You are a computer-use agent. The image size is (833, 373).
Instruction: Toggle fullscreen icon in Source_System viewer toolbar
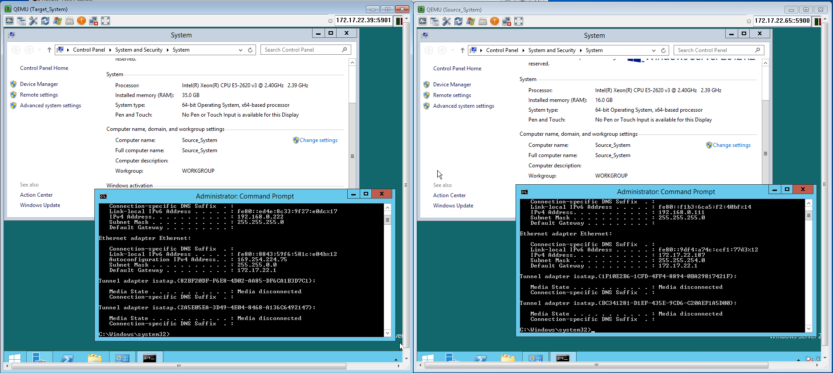519,21
